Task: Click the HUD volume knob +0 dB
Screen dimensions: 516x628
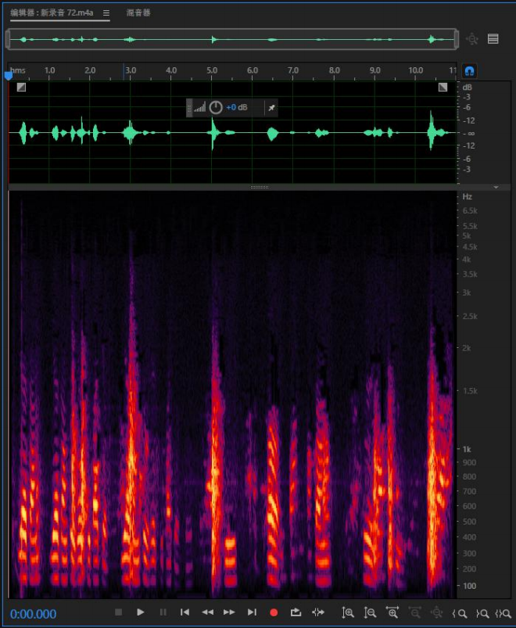Action: 216,107
